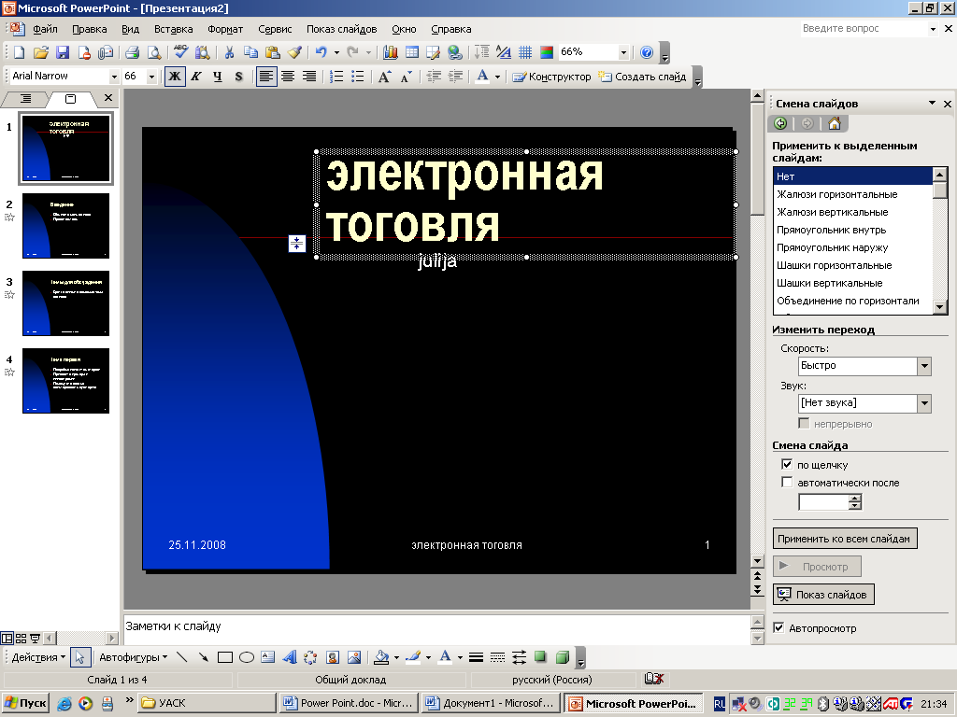The width and height of the screenshot is (957, 717).
Task: Open the Файл menu
Action: pyautogui.click(x=45, y=29)
